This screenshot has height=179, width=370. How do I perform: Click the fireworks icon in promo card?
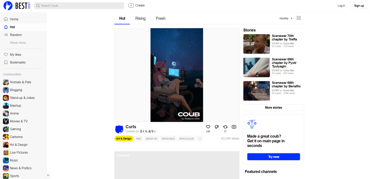click(252, 124)
